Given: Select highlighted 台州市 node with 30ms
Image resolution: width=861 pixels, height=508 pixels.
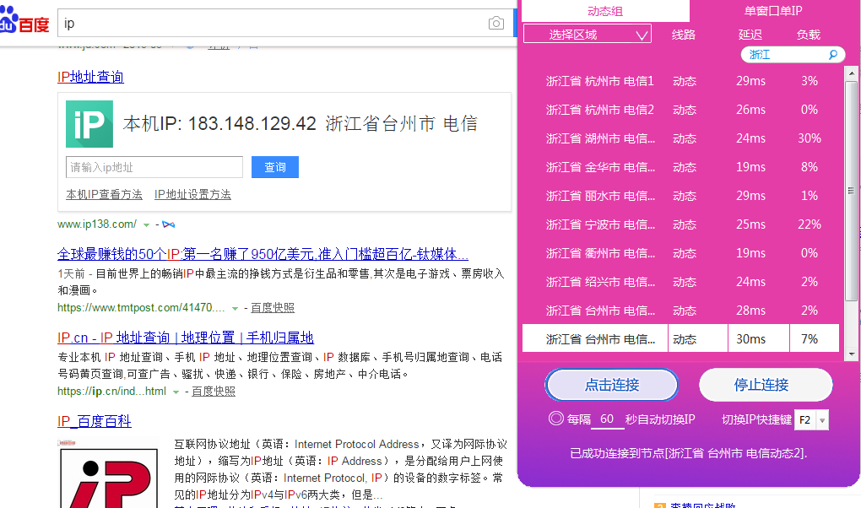Looking at the screenshot, I should 681,338.
